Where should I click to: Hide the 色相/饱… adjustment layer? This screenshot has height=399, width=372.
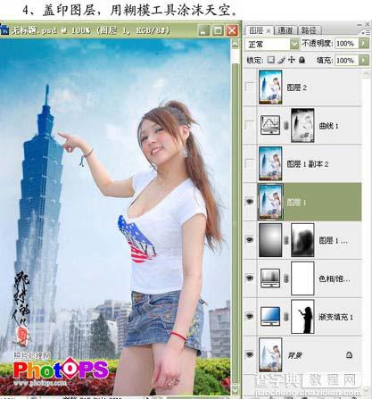click(x=249, y=278)
